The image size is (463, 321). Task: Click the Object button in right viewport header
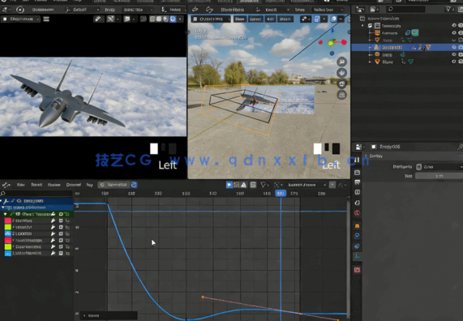point(285,19)
